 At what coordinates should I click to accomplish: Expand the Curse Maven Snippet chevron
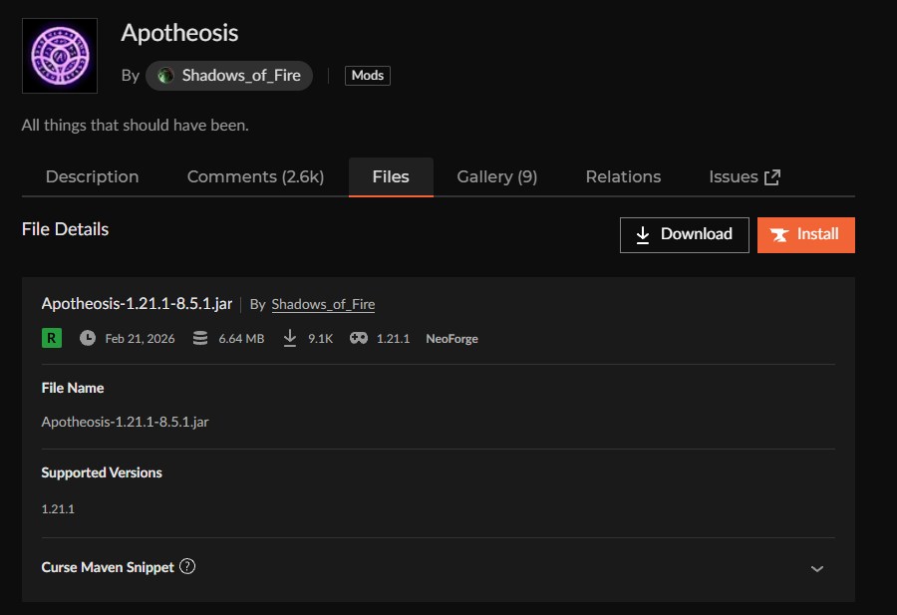pos(817,569)
